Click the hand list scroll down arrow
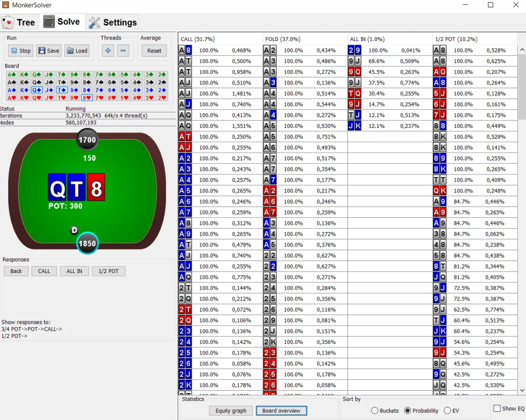 click(x=522, y=390)
